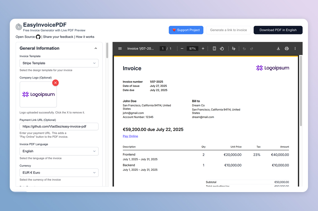This screenshot has width=318, height=211.
Task: Remove the uploaded logo with red X
Action: 56,83
